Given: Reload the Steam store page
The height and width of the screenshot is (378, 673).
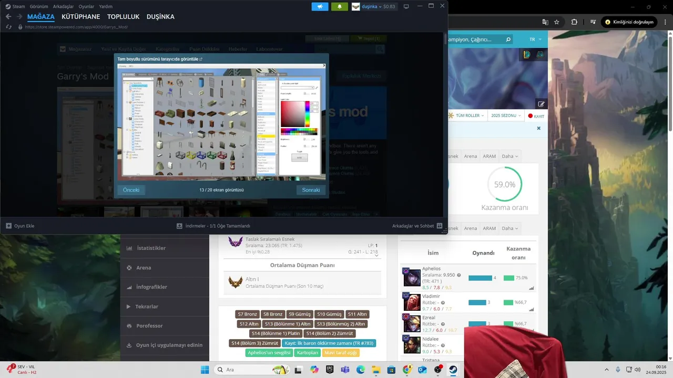Looking at the screenshot, I should click(8, 27).
